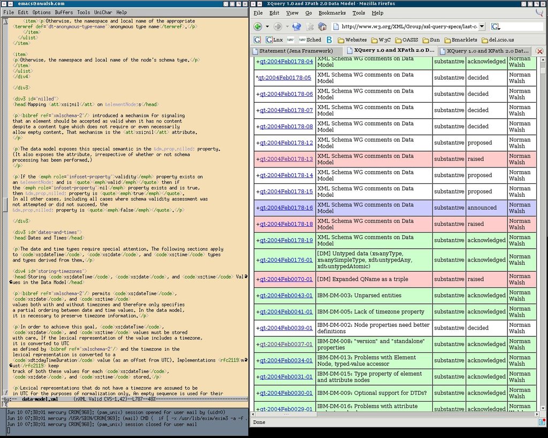Click the Firefox URL address field
This screenshot has width=548, height=438.
[x=409, y=27]
